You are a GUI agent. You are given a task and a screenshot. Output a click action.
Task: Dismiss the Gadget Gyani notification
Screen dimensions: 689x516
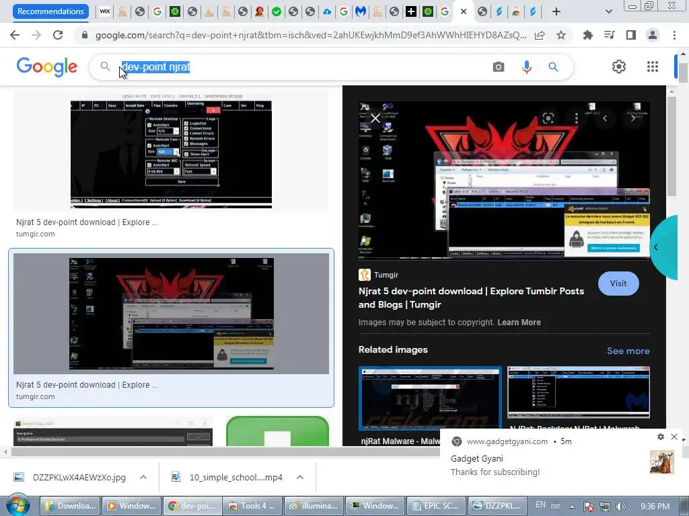[674, 437]
